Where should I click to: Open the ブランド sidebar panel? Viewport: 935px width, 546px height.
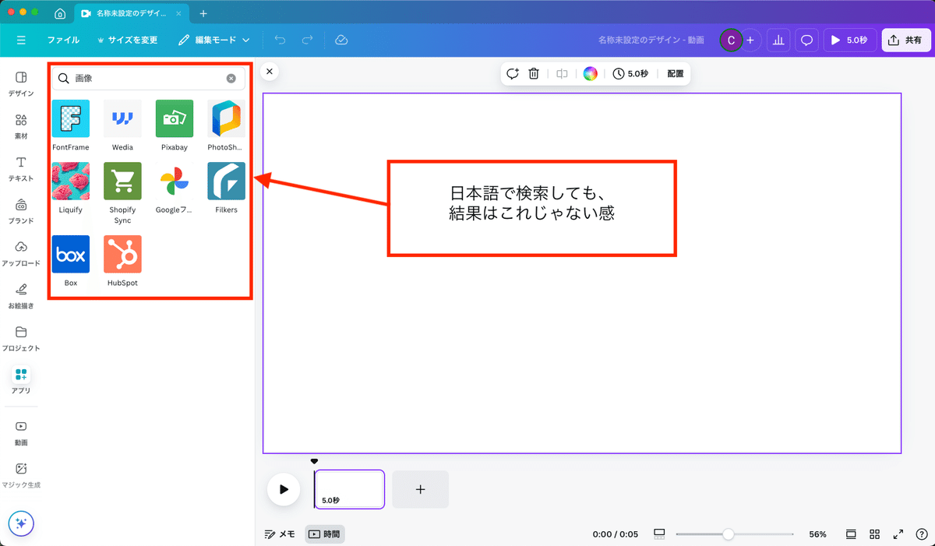tap(21, 212)
